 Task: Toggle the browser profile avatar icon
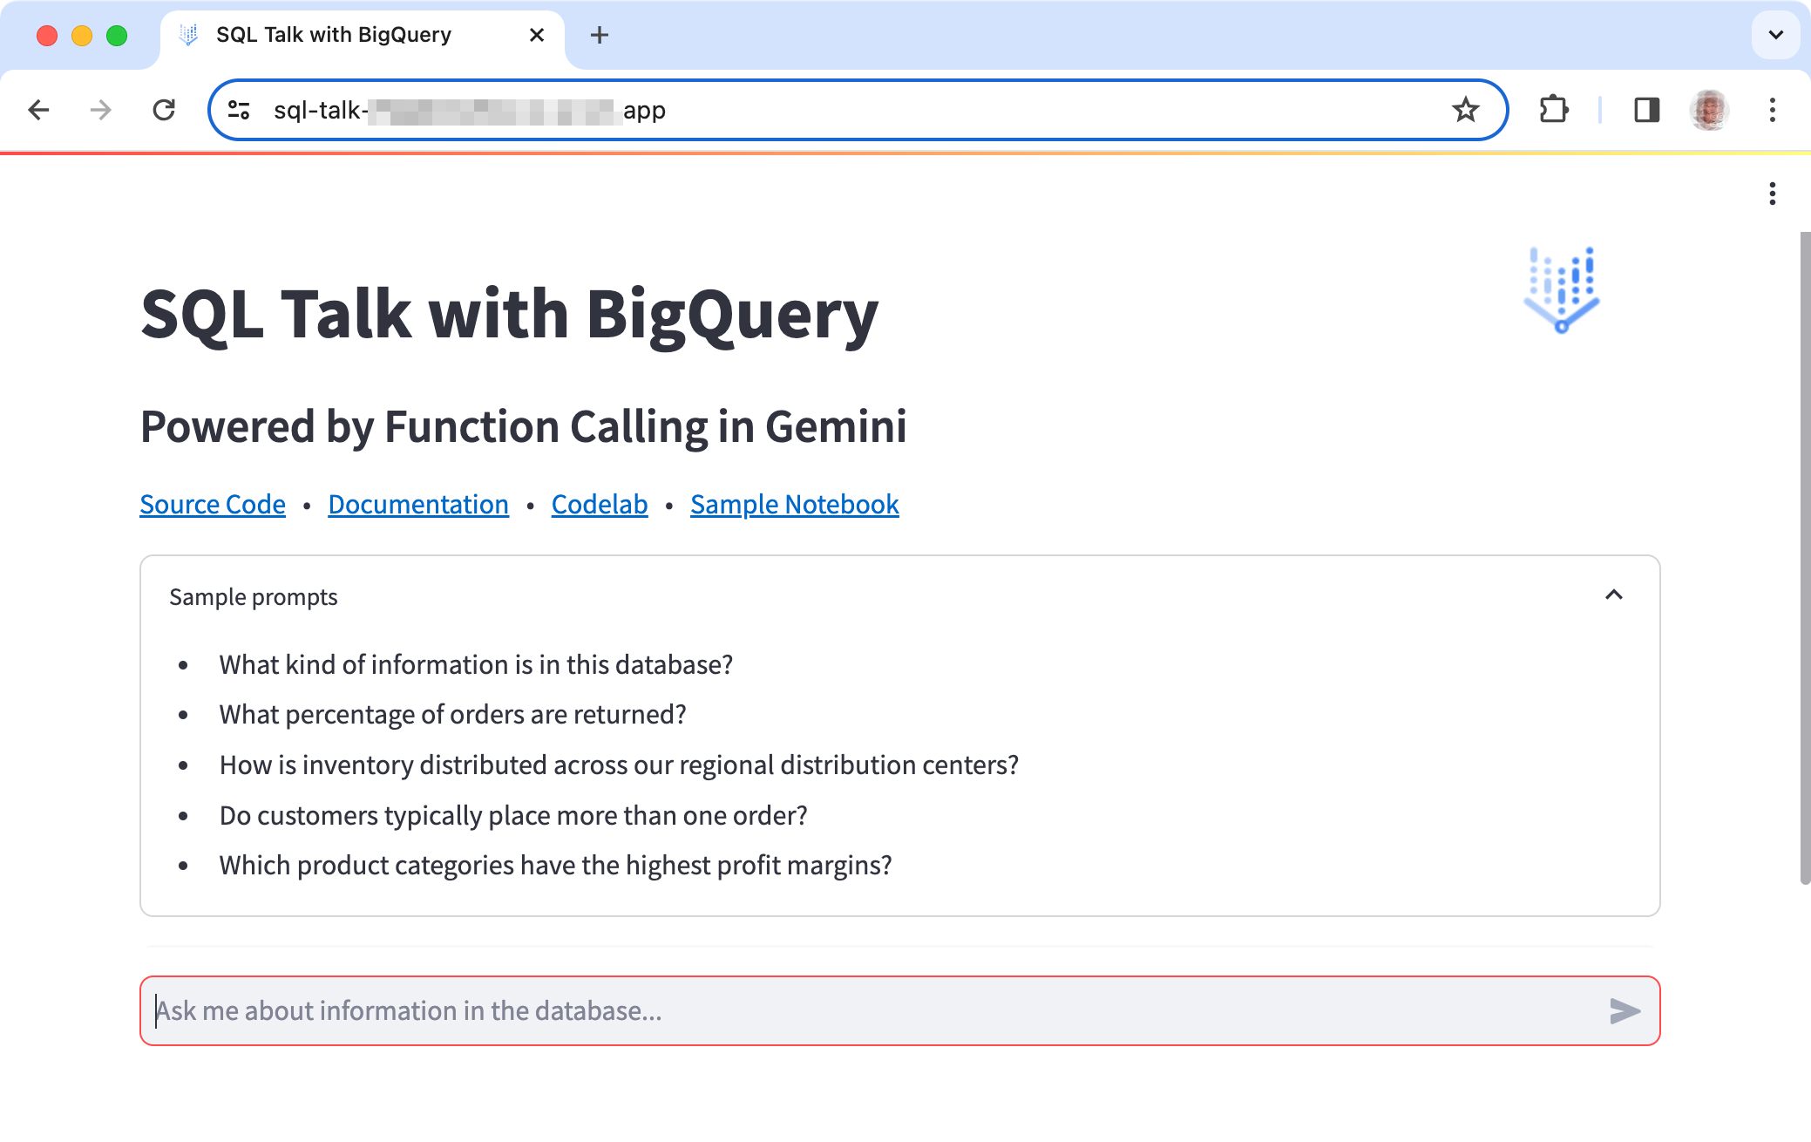click(1710, 109)
